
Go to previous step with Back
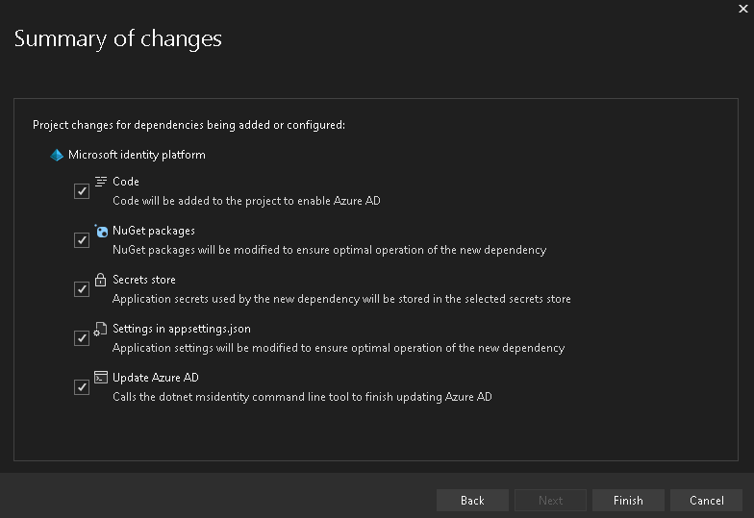tap(472, 500)
